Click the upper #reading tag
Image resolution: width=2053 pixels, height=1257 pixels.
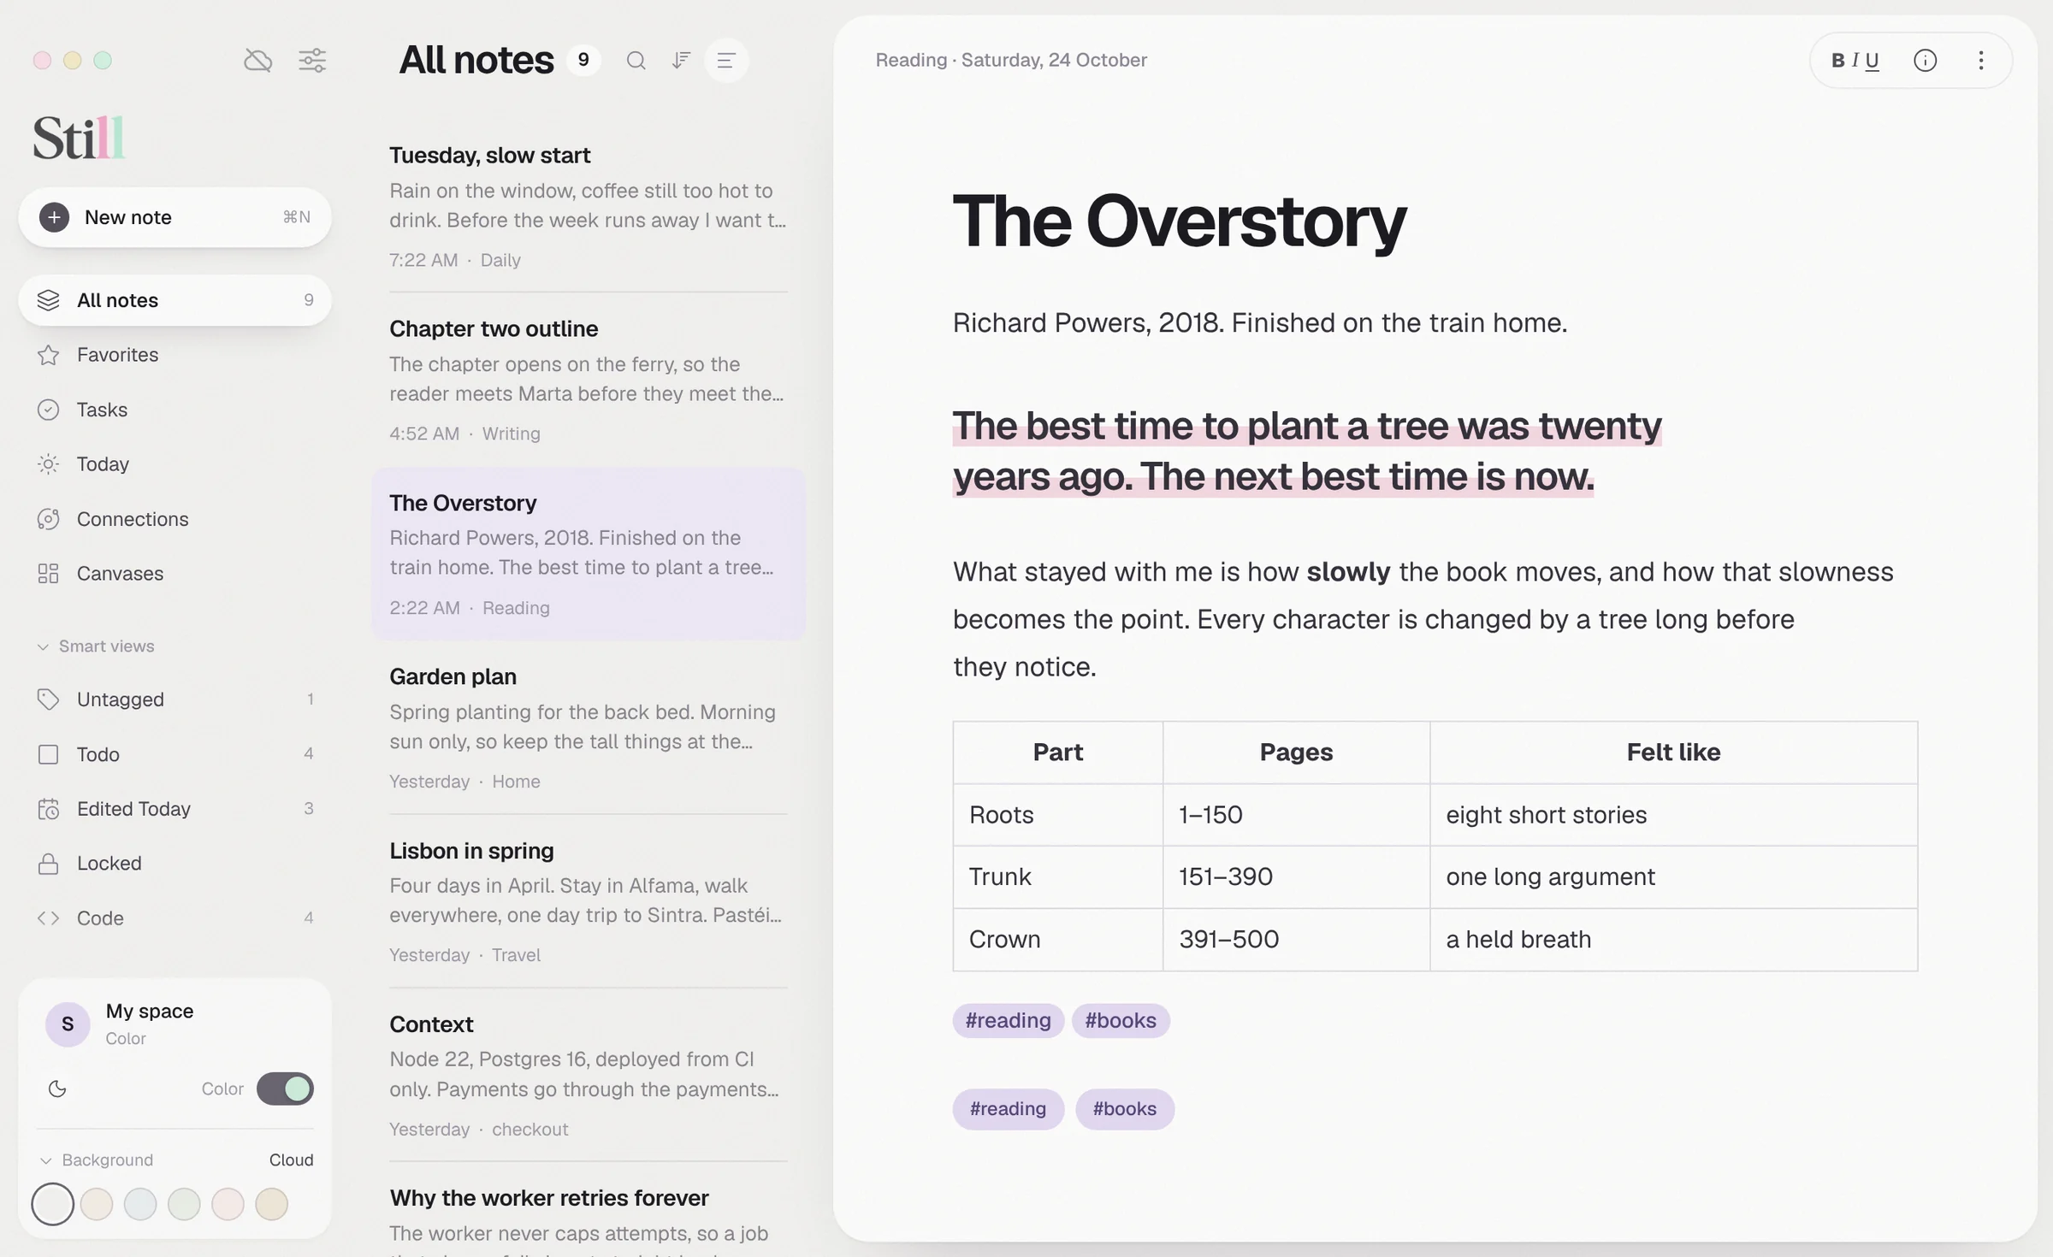click(1008, 1020)
